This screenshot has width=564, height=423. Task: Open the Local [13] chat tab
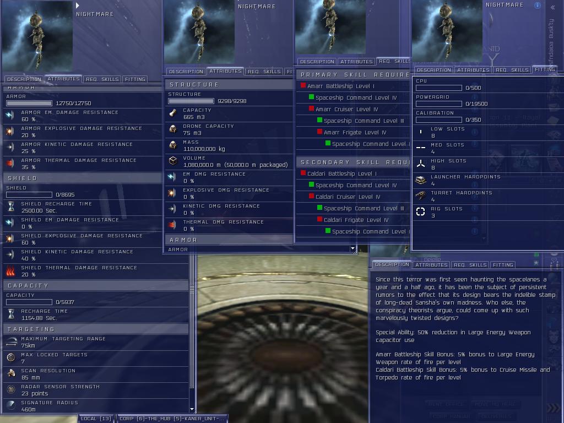click(96, 419)
